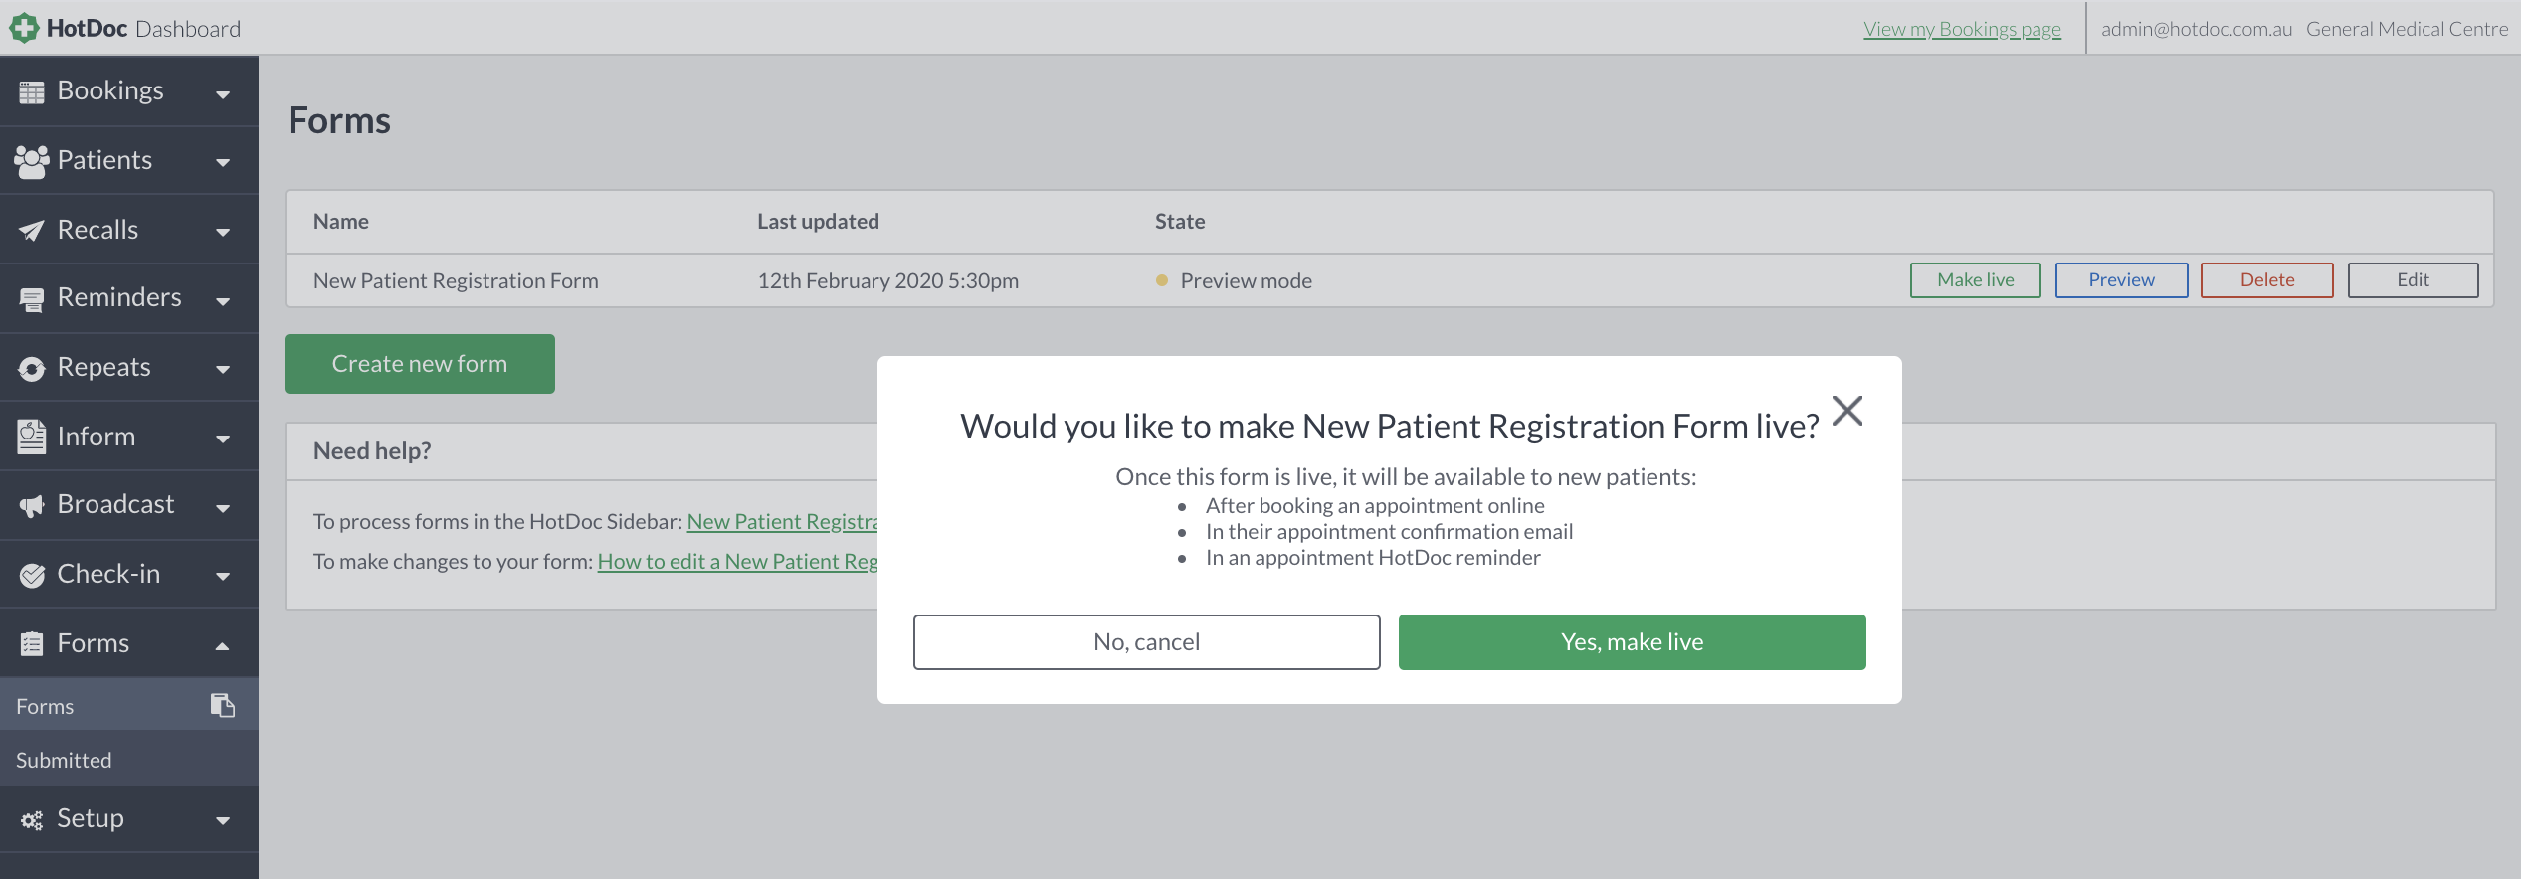Collapse the Forms sidebar section chevron

(221, 643)
